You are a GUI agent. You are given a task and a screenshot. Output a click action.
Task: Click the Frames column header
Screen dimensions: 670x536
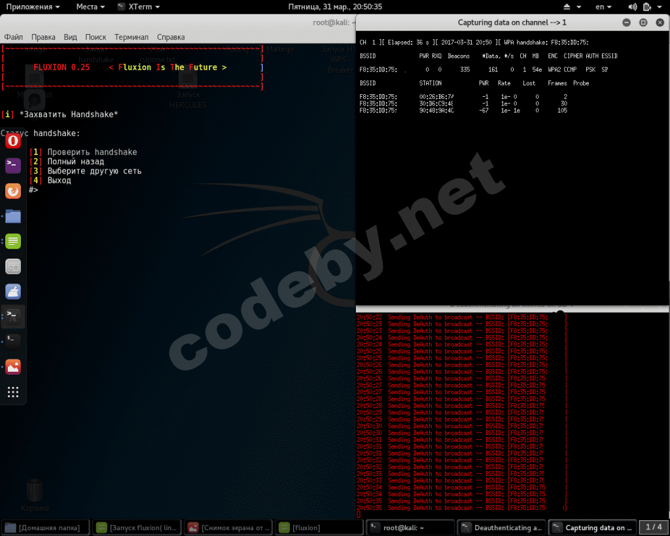click(557, 83)
